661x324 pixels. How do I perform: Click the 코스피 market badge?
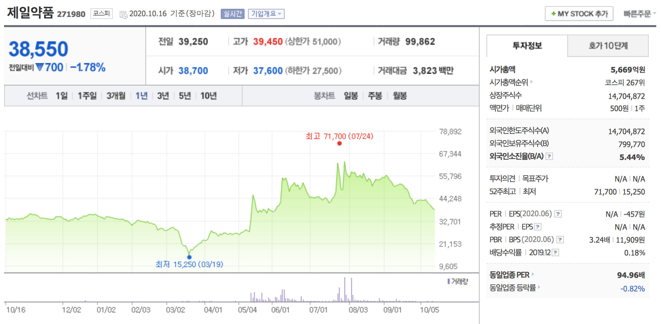click(x=102, y=14)
